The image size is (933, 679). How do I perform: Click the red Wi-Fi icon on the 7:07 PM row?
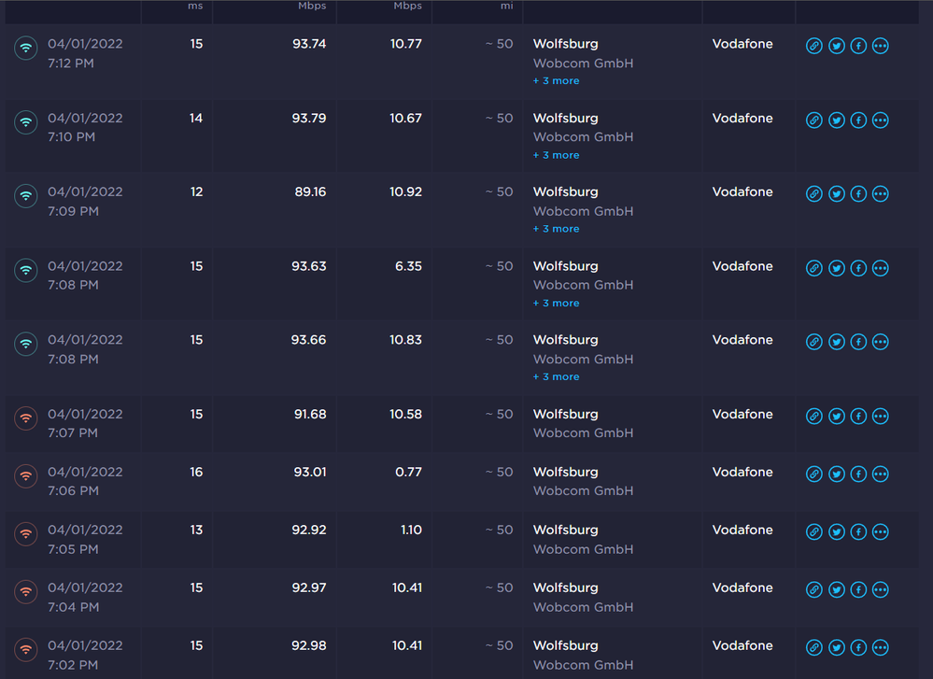click(25, 417)
